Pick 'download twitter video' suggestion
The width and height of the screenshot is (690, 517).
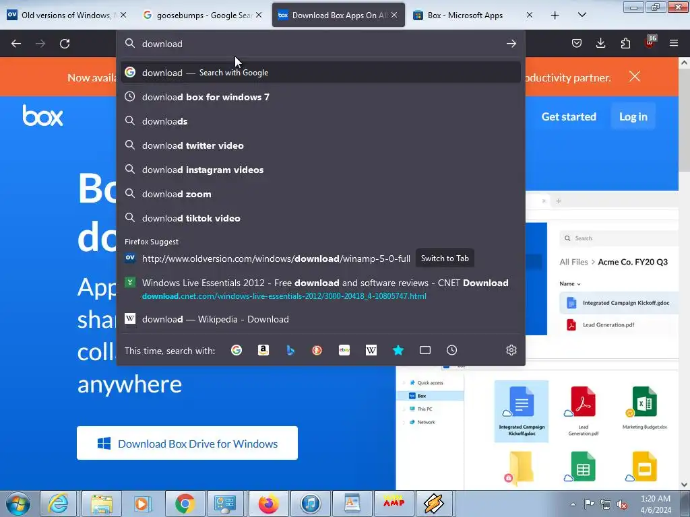click(x=320, y=145)
